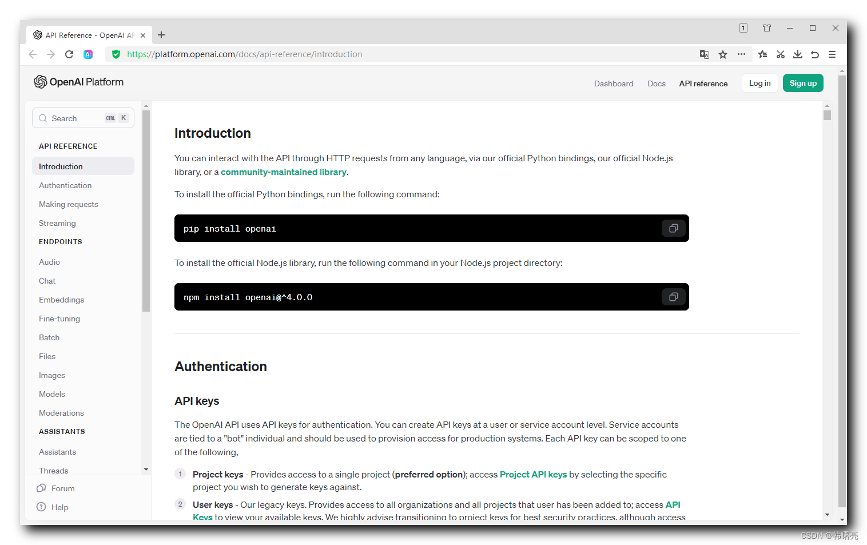The height and width of the screenshot is (545, 867).
Task: Open the Forum link text
Action: point(63,488)
